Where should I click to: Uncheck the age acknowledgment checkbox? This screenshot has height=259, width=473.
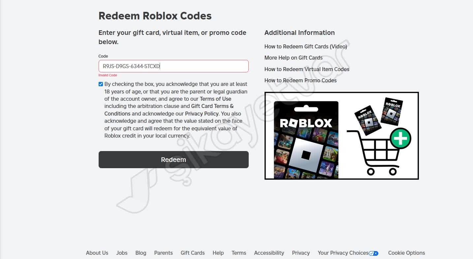point(101,84)
